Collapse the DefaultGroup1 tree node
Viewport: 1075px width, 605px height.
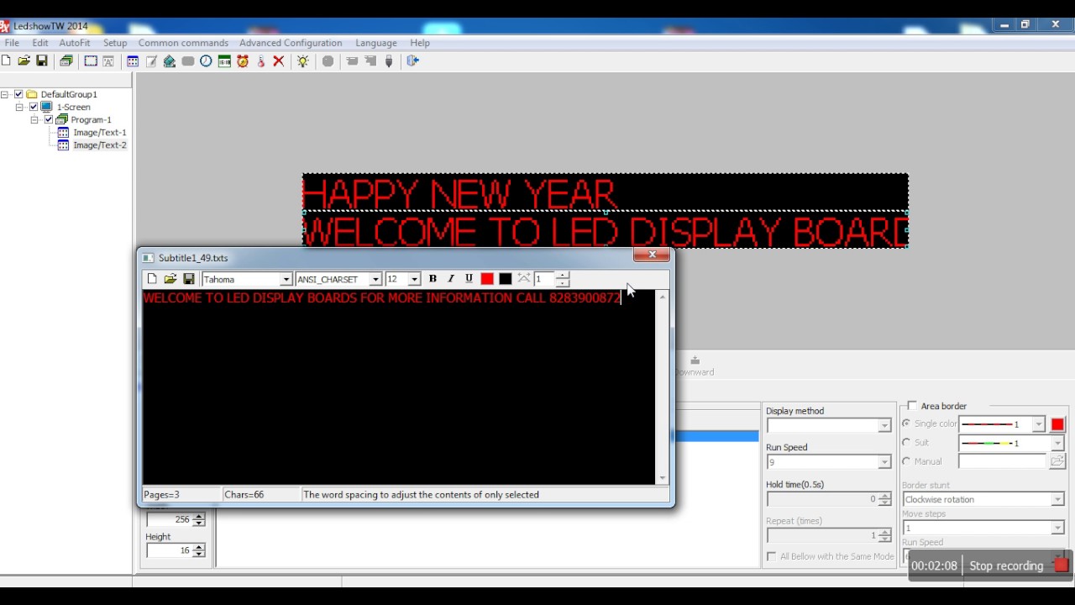[4, 94]
